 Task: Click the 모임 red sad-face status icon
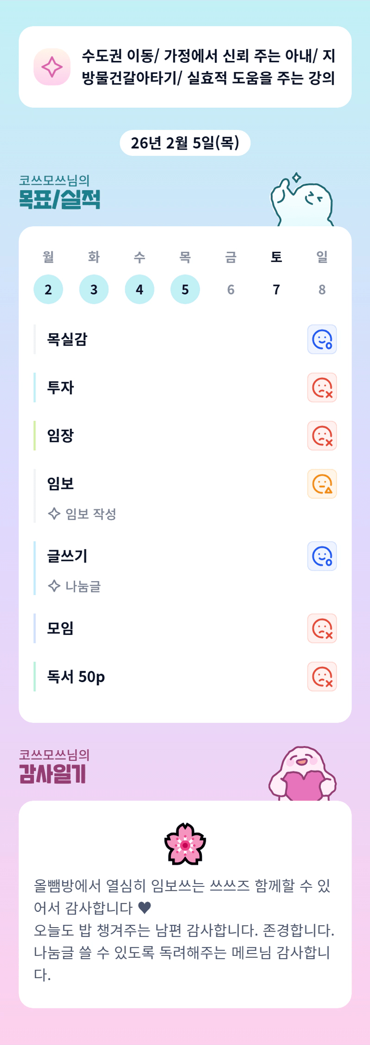pos(322,628)
